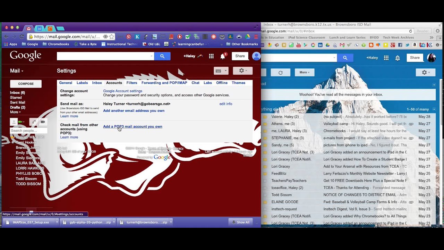Viewport: 444px width, 250px height.
Task: Click the blue profile avatar in Settings window
Action: point(256,56)
